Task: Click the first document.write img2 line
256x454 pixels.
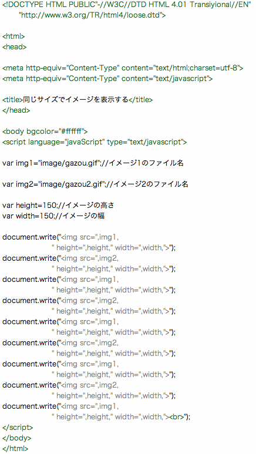Action: (x=60, y=258)
